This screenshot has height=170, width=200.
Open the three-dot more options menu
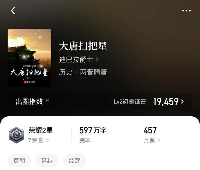click(186, 11)
